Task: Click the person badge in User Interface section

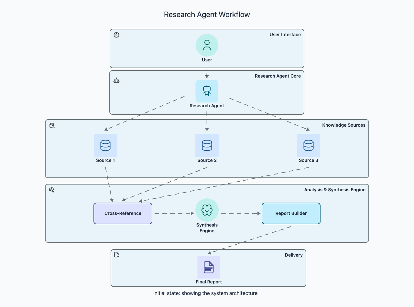Action: click(x=116, y=35)
